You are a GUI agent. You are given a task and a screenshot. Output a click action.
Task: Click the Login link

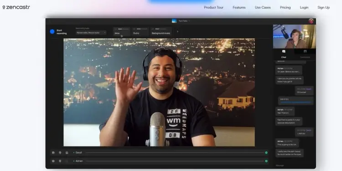[x=304, y=7]
